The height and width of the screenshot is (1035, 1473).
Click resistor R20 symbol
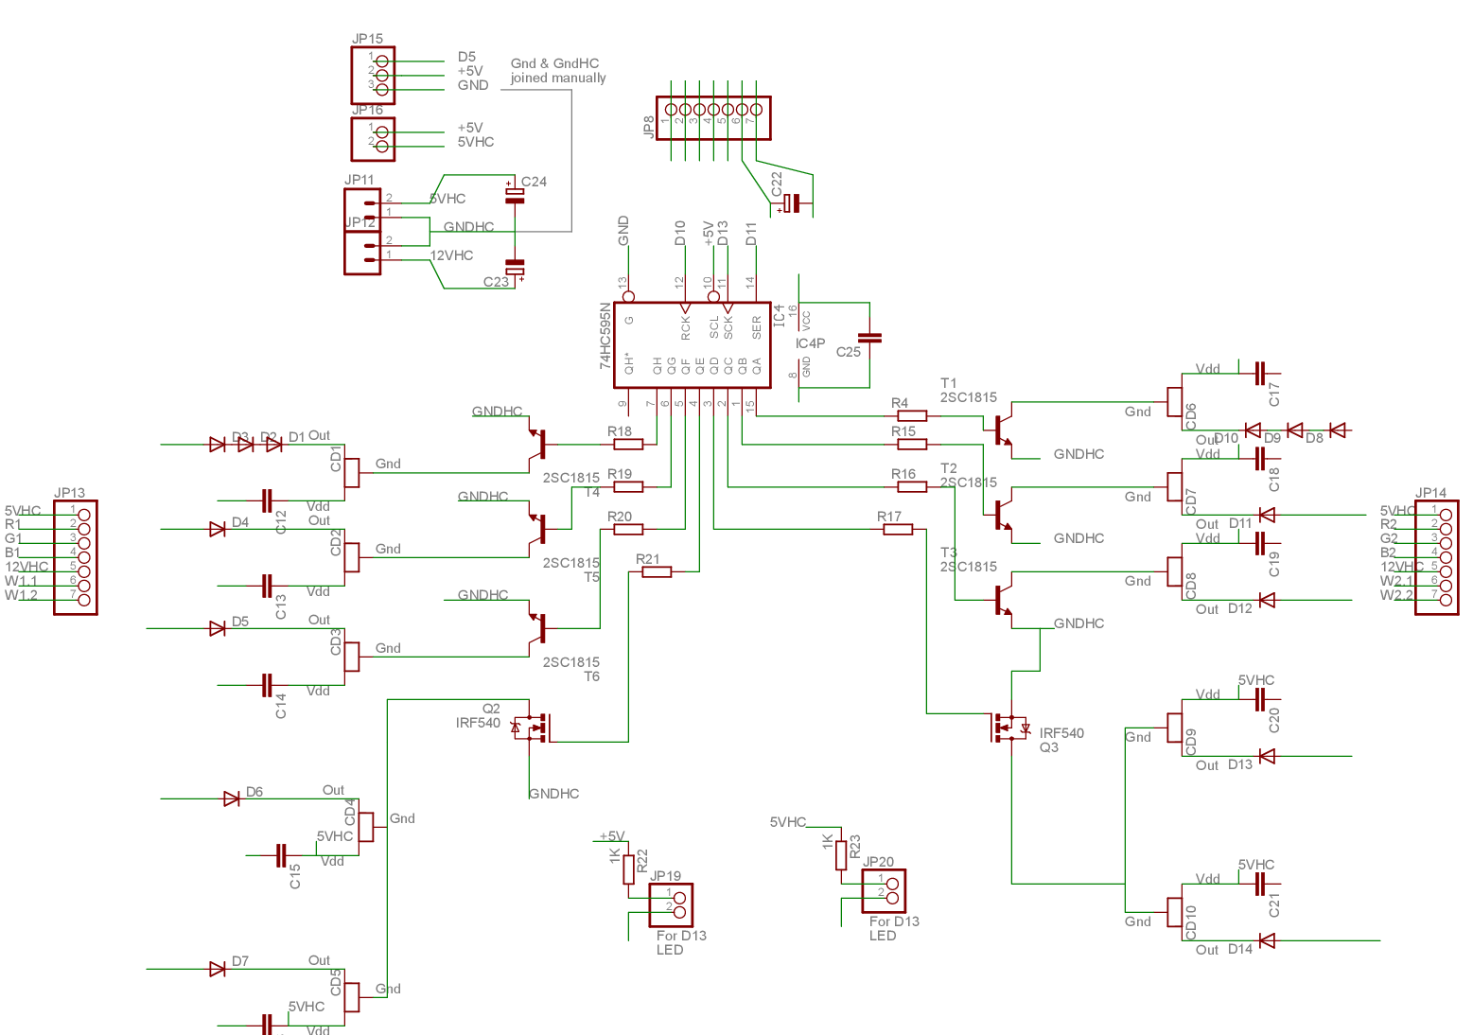point(628,529)
